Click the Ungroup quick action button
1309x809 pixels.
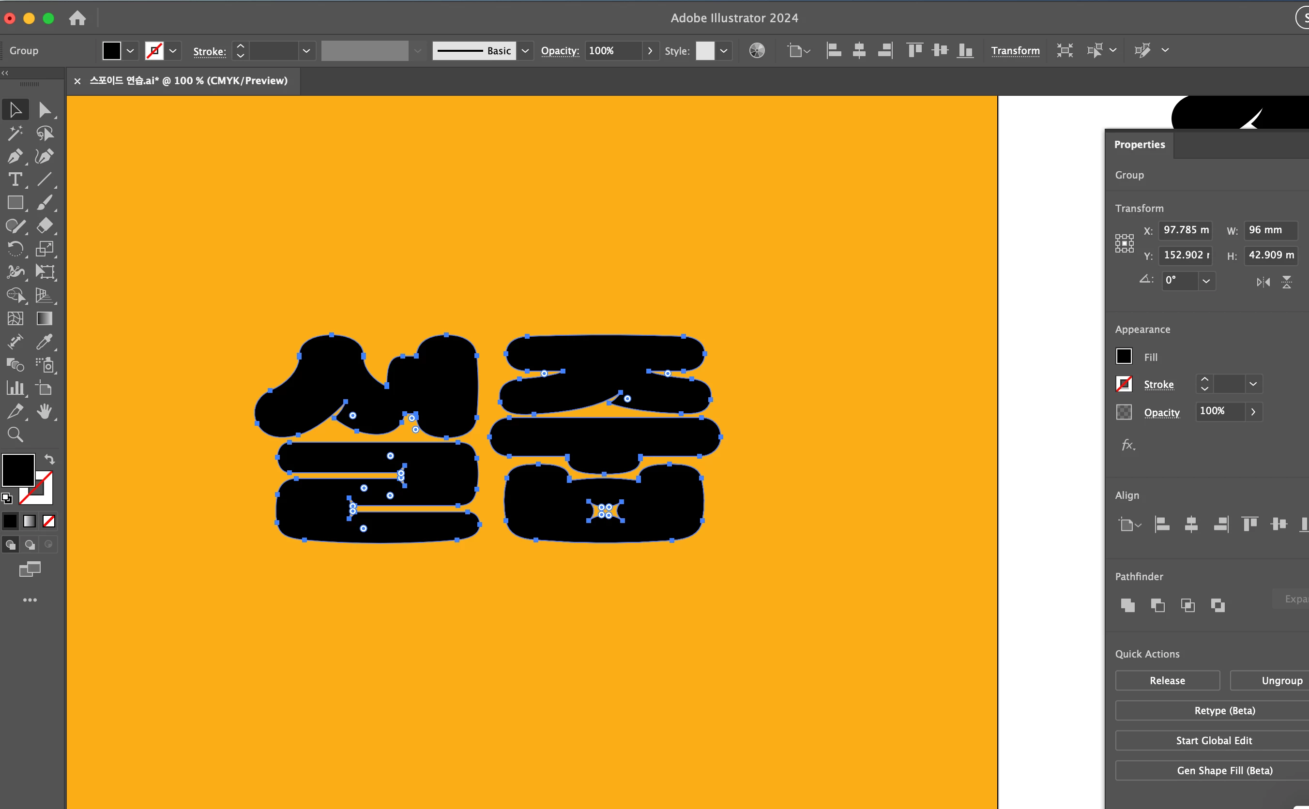(1281, 681)
